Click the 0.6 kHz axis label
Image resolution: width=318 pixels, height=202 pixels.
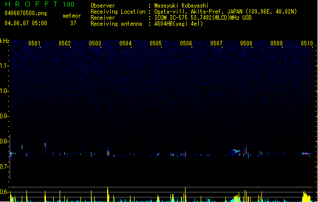click(4, 192)
